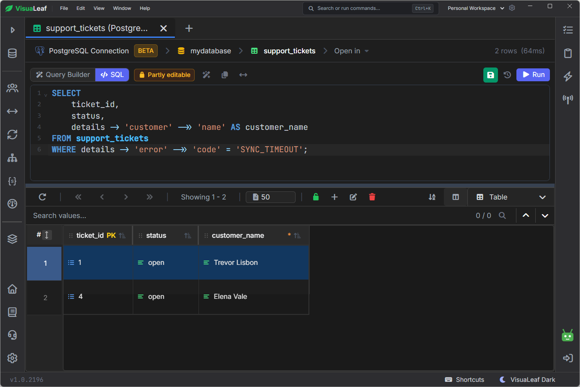This screenshot has width=580, height=387.
Task: Go to the home sidebar icon
Action: (12, 289)
